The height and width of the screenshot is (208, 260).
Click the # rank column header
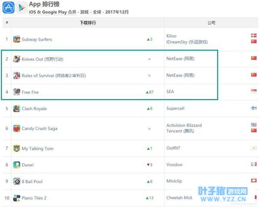(7, 22)
